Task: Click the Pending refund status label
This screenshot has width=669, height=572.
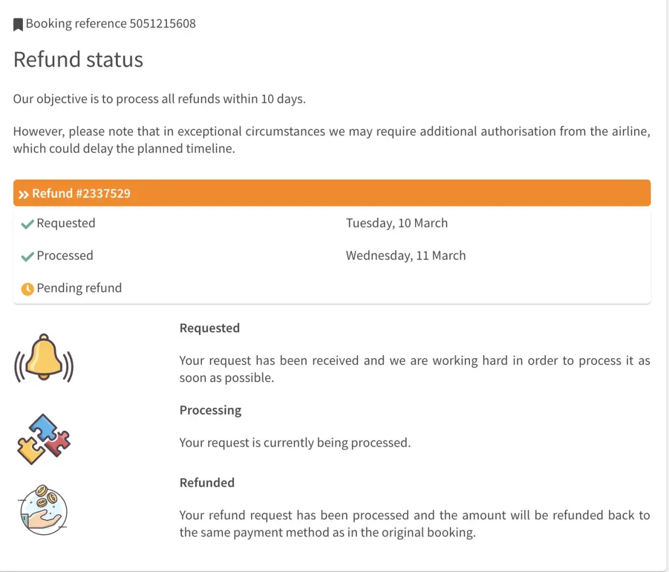Action: tap(79, 288)
